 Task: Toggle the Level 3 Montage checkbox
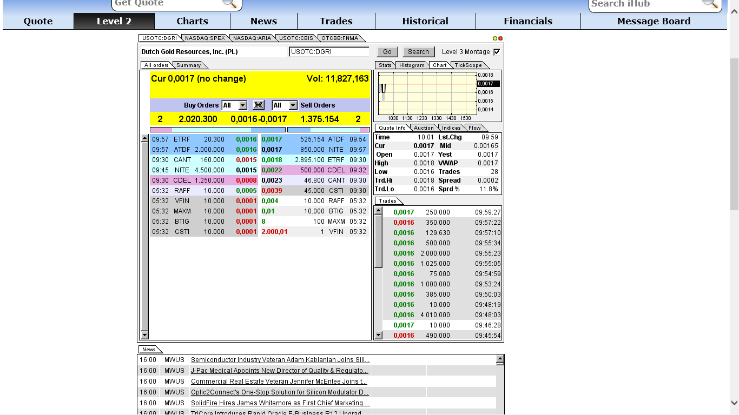click(496, 52)
